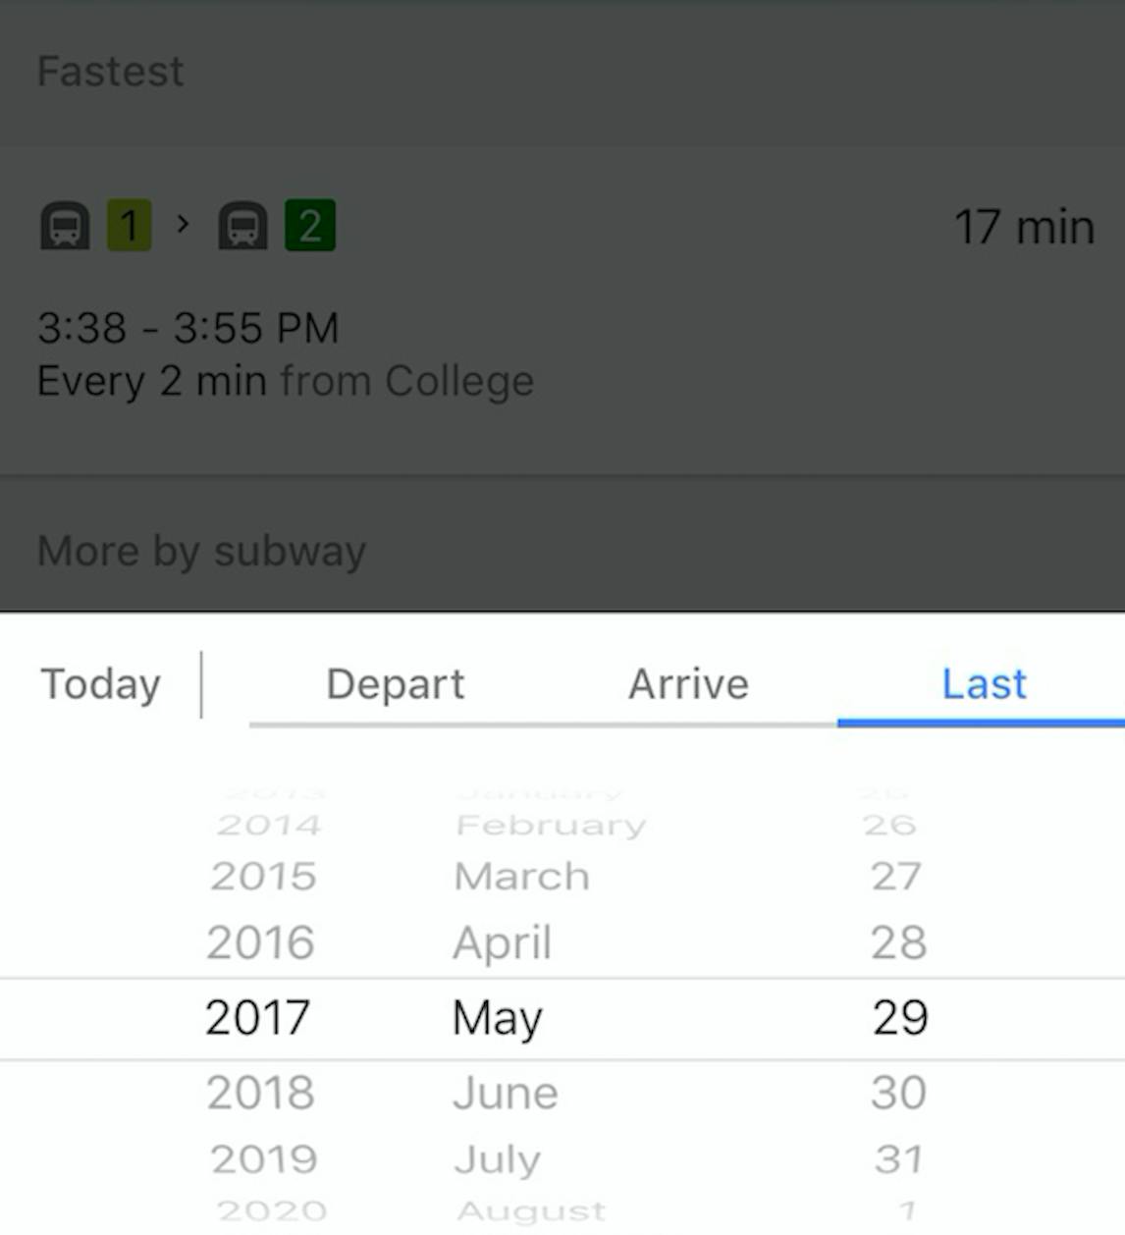Select year 2018 in picker
The width and height of the screenshot is (1125, 1235).
(x=260, y=1093)
